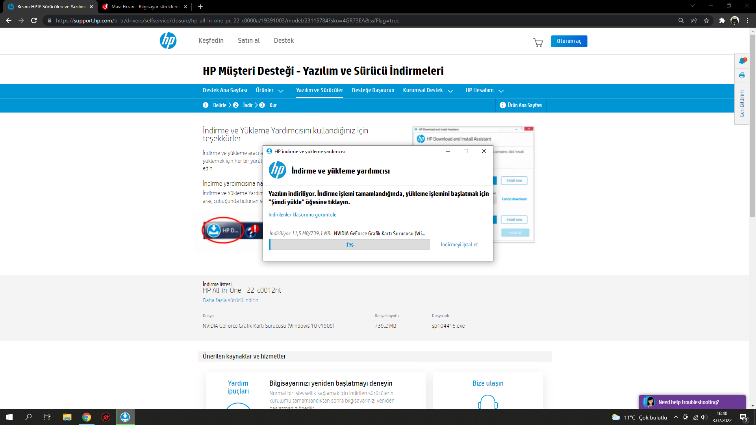Click the HP logo in site header

168,41
